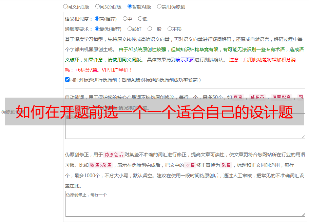This screenshot has width=309, height=223.
Task: Click into the 伪原创修正 textarea
Action: coord(185,204)
